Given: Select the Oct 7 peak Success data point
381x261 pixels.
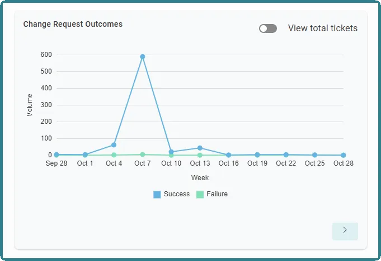Looking at the screenshot, I should pyautogui.click(x=143, y=57).
